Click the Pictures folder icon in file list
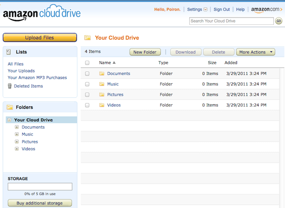The image size is (285, 208). 102,95
